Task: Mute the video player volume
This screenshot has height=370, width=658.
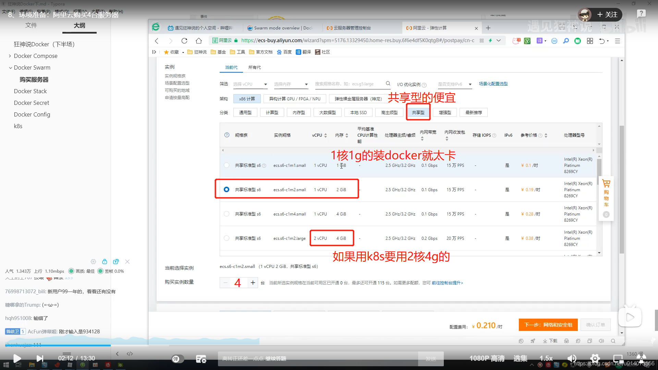Action: 572,358
